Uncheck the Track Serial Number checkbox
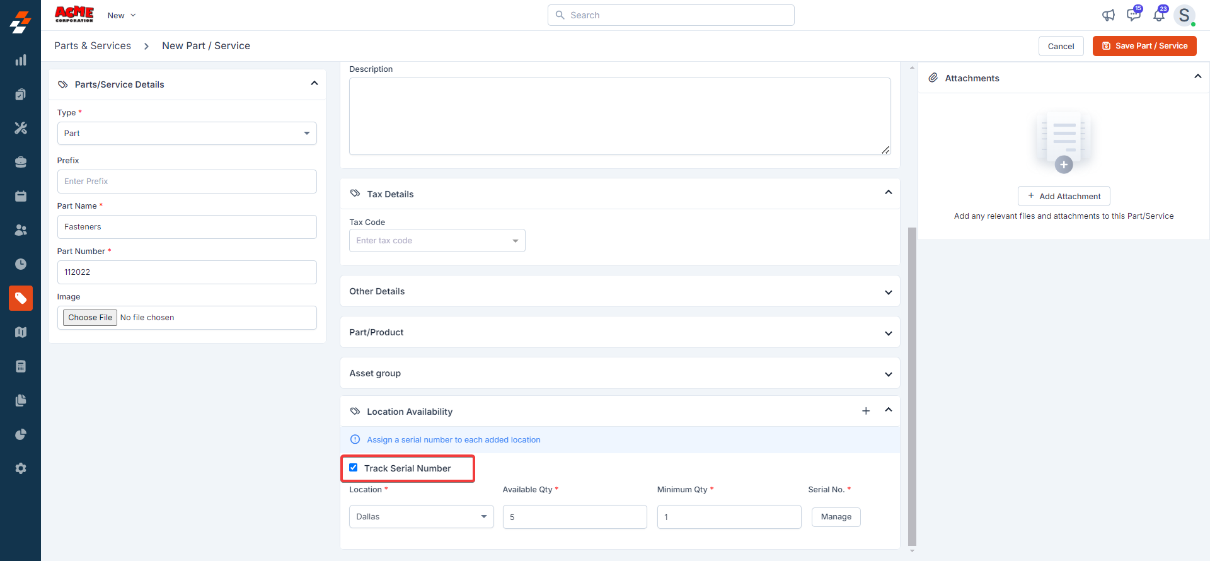The height and width of the screenshot is (561, 1210). pos(354,468)
